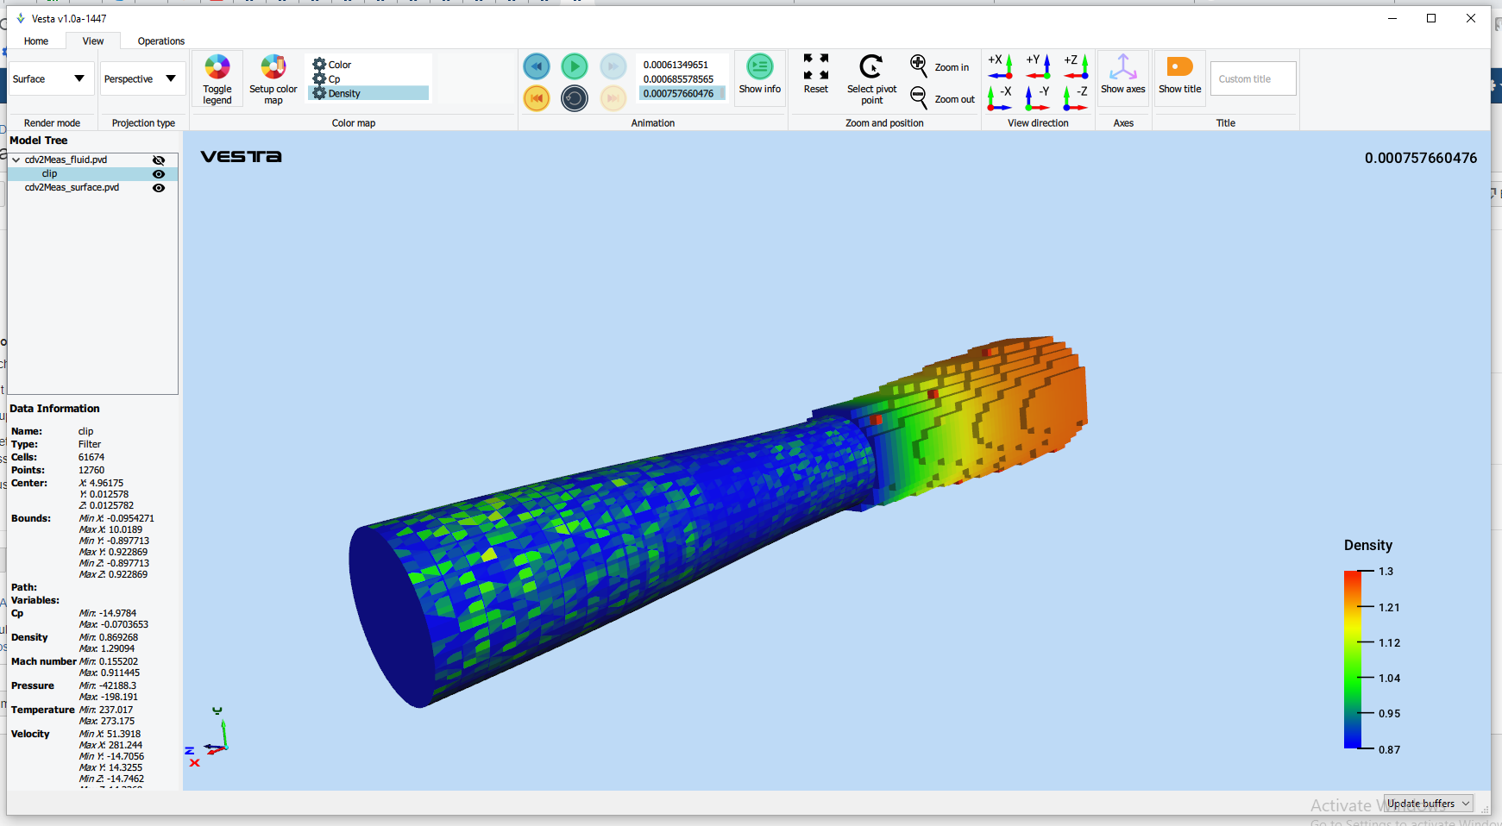Click the Custom title input field
The image size is (1502, 826).
pyautogui.click(x=1253, y=78)
